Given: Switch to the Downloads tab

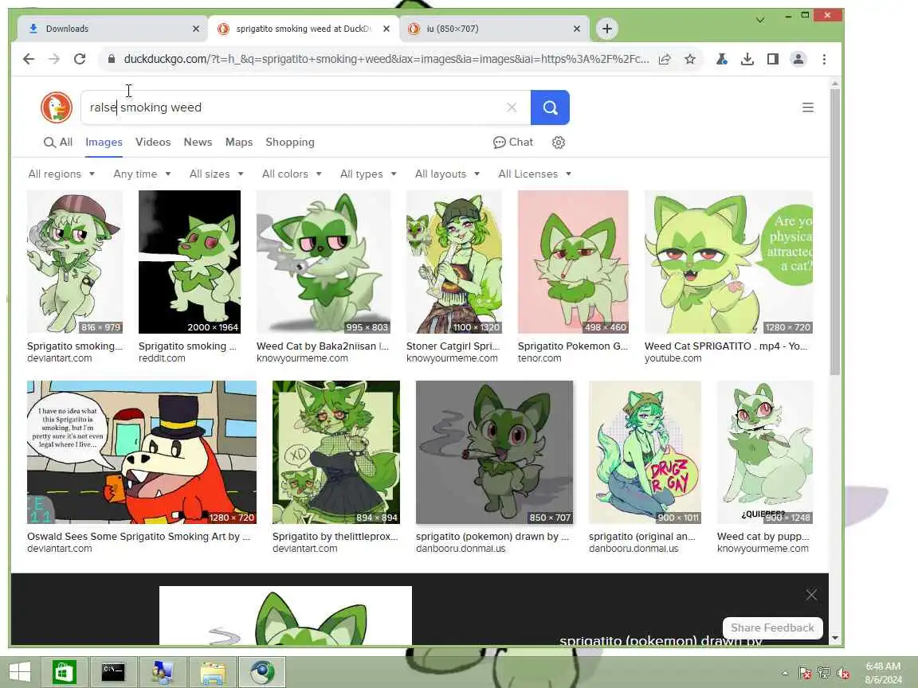Looking at the screenshot, I should [112, 29].
